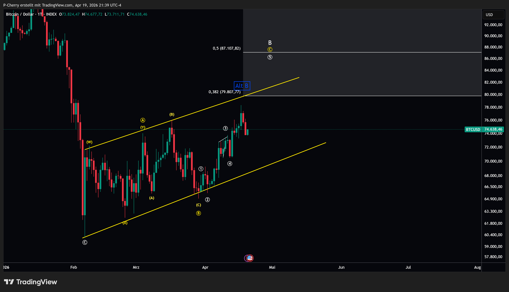
Task: Click the yellow Ⓐ wave annotation
Action: 143,120
